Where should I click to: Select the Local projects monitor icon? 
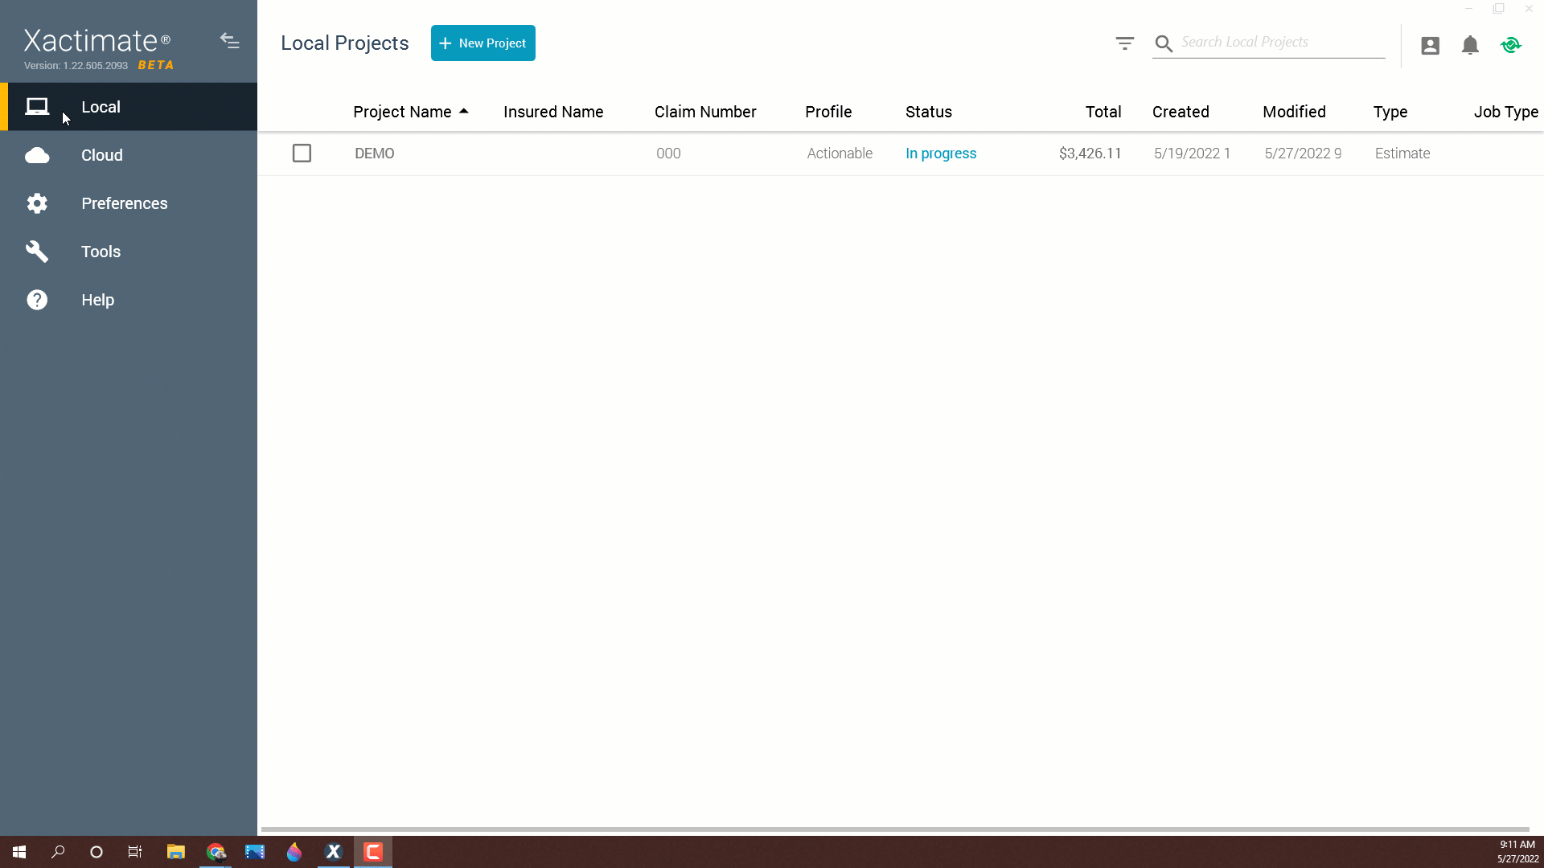pyautogui.click(x=37, y=106)
